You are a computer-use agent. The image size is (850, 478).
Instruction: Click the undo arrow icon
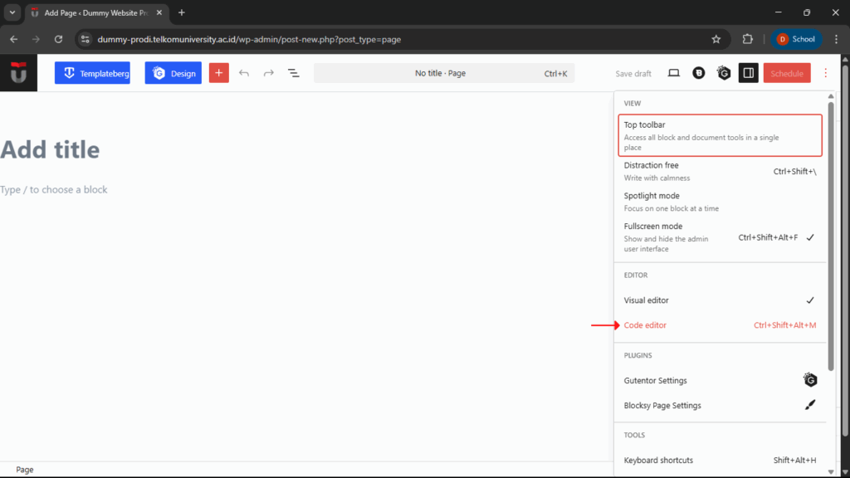(244, 73)
